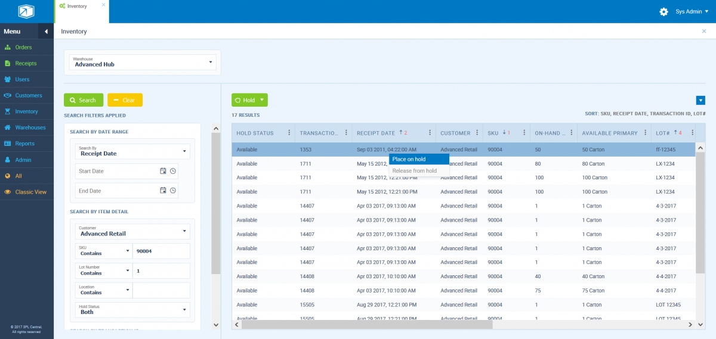Screen dimensions: 716x339
Task: Open column options for Hold Status
Action: click(x=289, y=133)
